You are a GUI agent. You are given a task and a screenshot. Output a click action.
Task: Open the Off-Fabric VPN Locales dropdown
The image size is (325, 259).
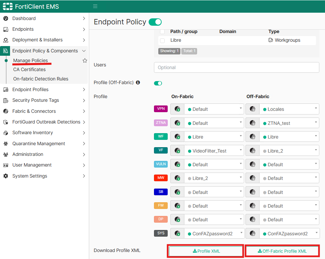pyautogui.click(x=289, y=109)
